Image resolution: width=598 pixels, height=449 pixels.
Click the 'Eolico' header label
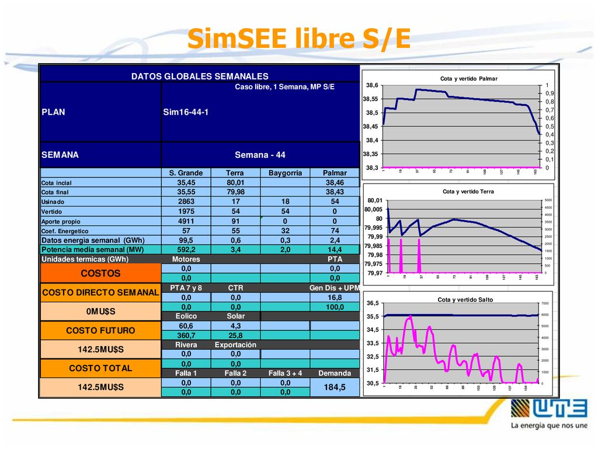[186, 316]
